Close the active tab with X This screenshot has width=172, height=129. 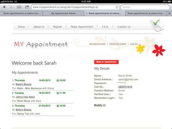(87, 13)
